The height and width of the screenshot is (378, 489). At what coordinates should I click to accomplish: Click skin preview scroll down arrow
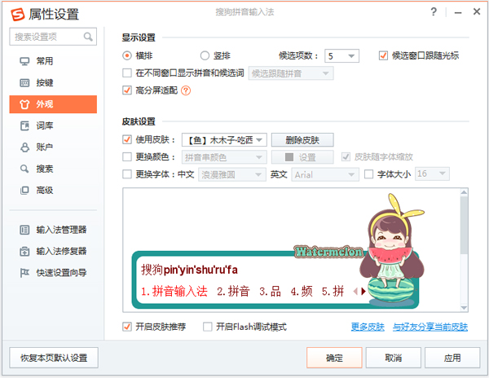[464, 308]
